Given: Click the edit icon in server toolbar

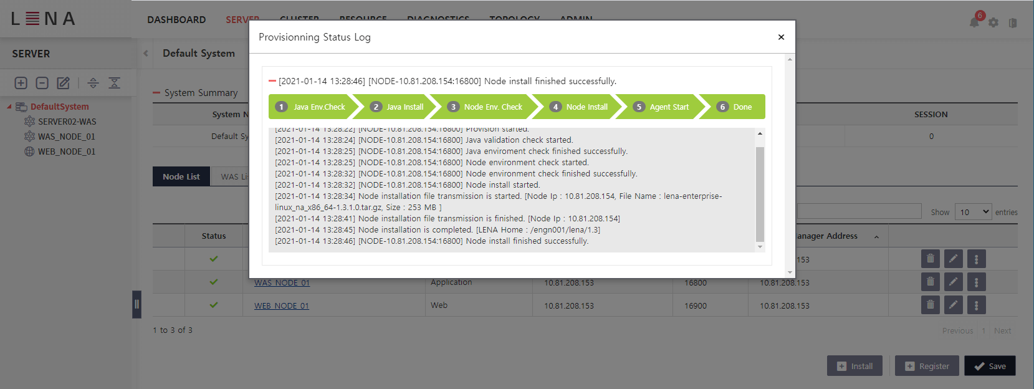Looking at the screenshot, I should click(x=63, y=83).
